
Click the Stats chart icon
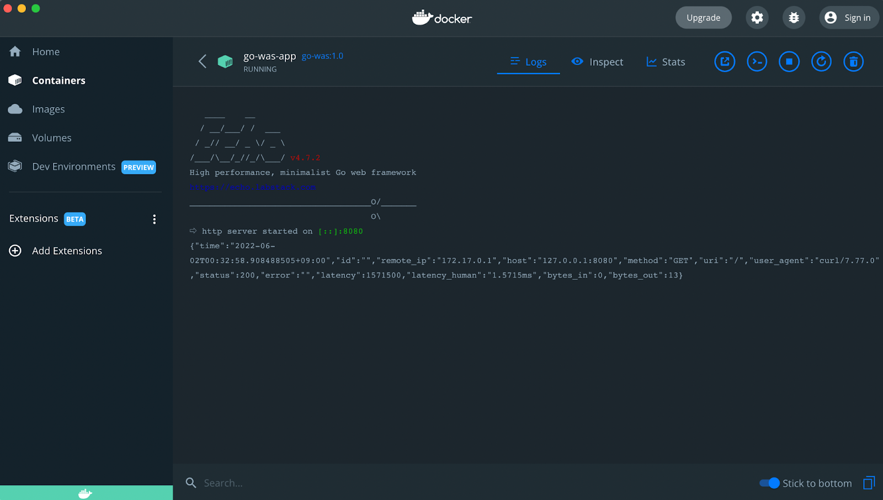pyautogui.click(x=652, y=62)
